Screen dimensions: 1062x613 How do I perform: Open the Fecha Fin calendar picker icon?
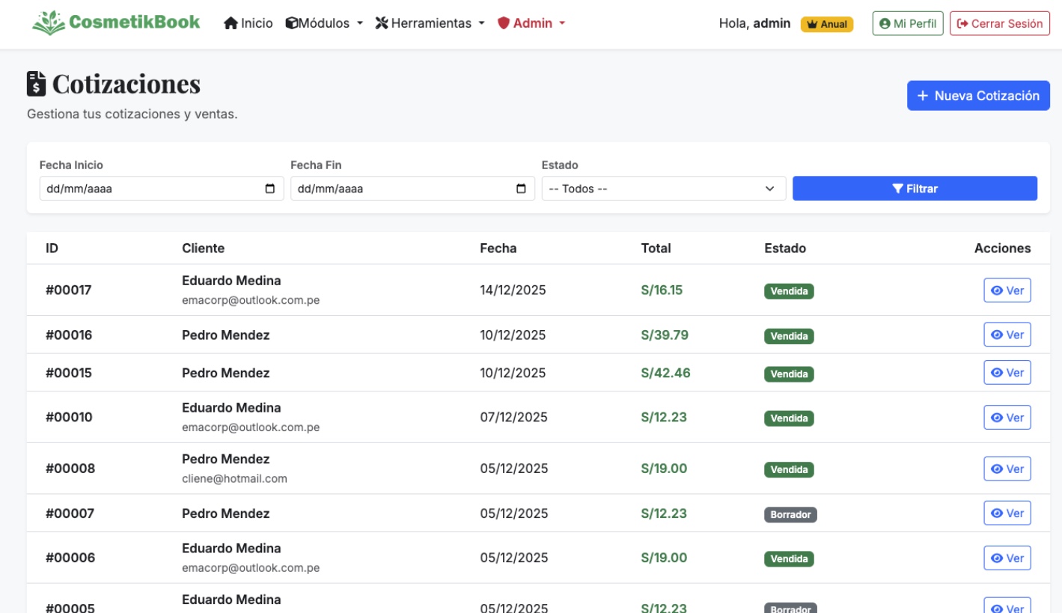tap(521, 189)
